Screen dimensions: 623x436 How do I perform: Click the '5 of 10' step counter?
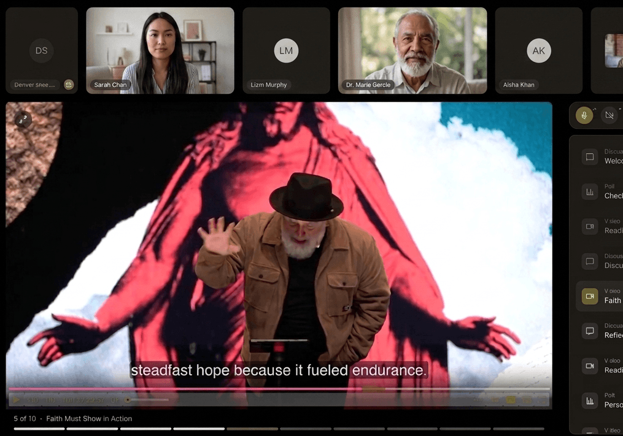25,419
